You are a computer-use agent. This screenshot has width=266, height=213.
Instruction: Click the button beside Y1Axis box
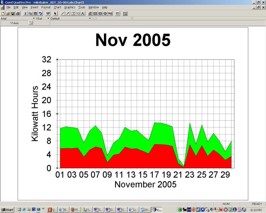[31, 23]
